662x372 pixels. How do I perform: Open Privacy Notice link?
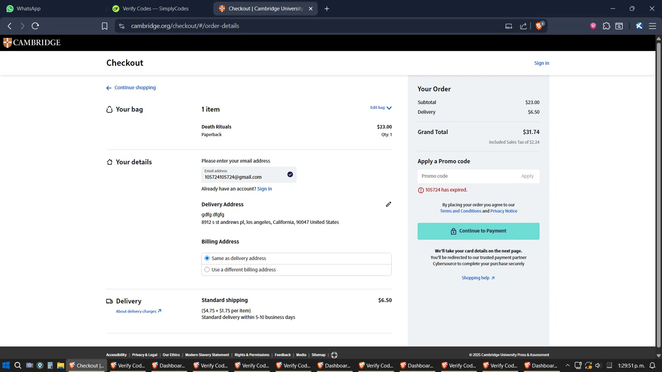[x=504, y=211]
